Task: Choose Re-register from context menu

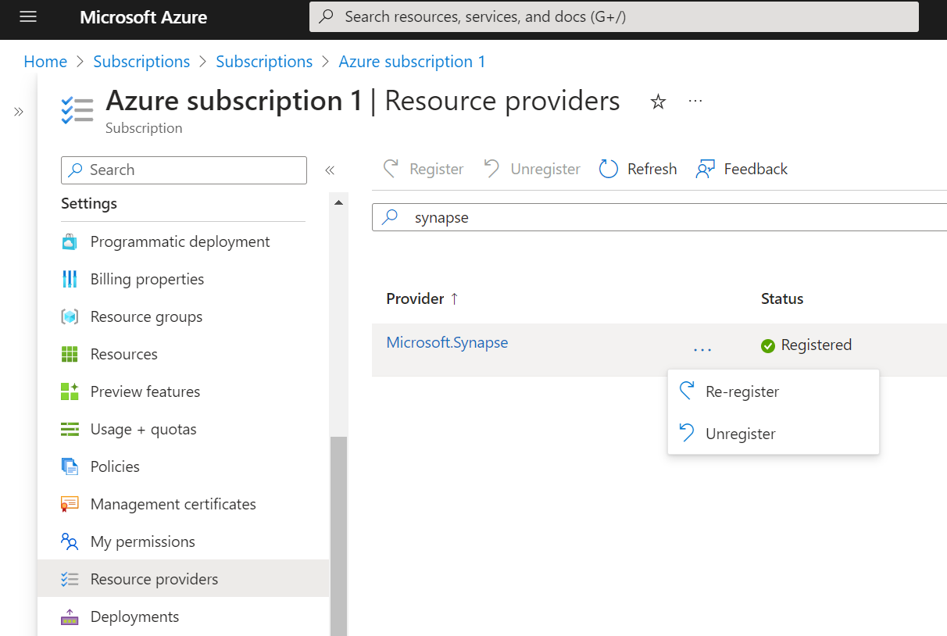Action: (x=742, y=391)
